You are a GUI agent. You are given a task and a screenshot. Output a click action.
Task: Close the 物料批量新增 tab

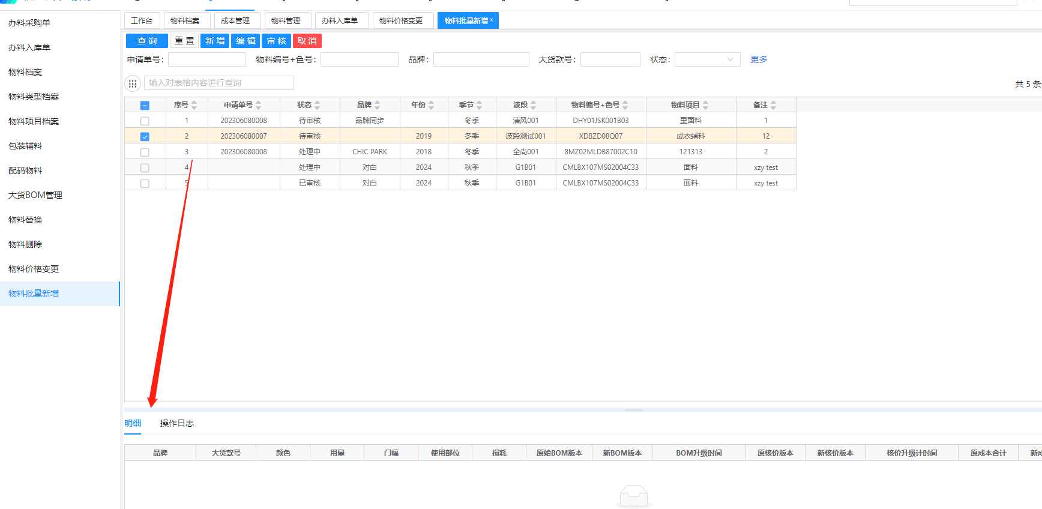click(x=492, y=20)
